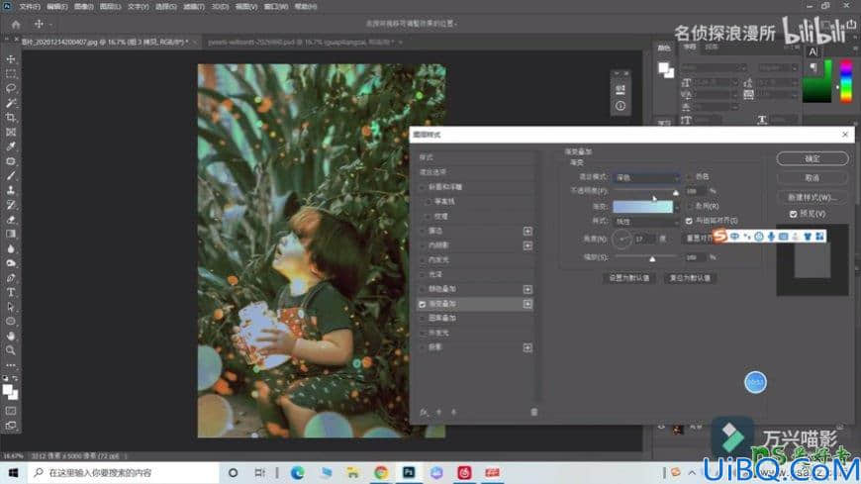Open the 图像 Image menu
Image resolution: width=861 pixels, height=484 pixels.
[x=83, y=7]
